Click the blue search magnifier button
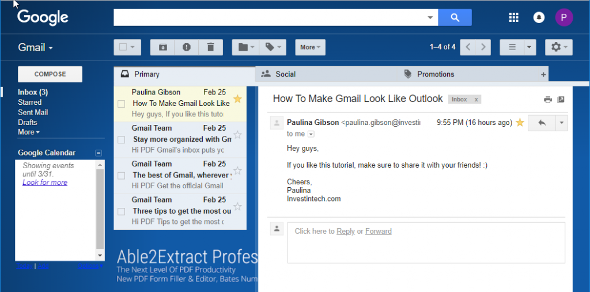The image size is (590, 292). pyautogui.click(x=455, y=17)
